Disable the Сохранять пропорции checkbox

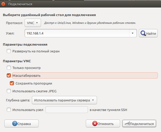tap(12, 83)
